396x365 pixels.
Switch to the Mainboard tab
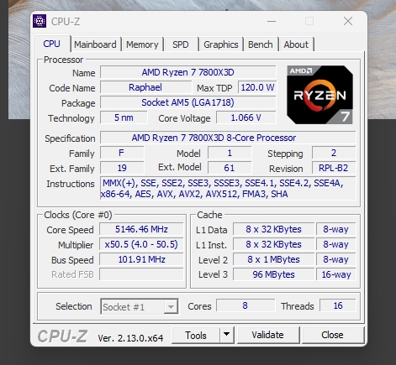[95, 44]
